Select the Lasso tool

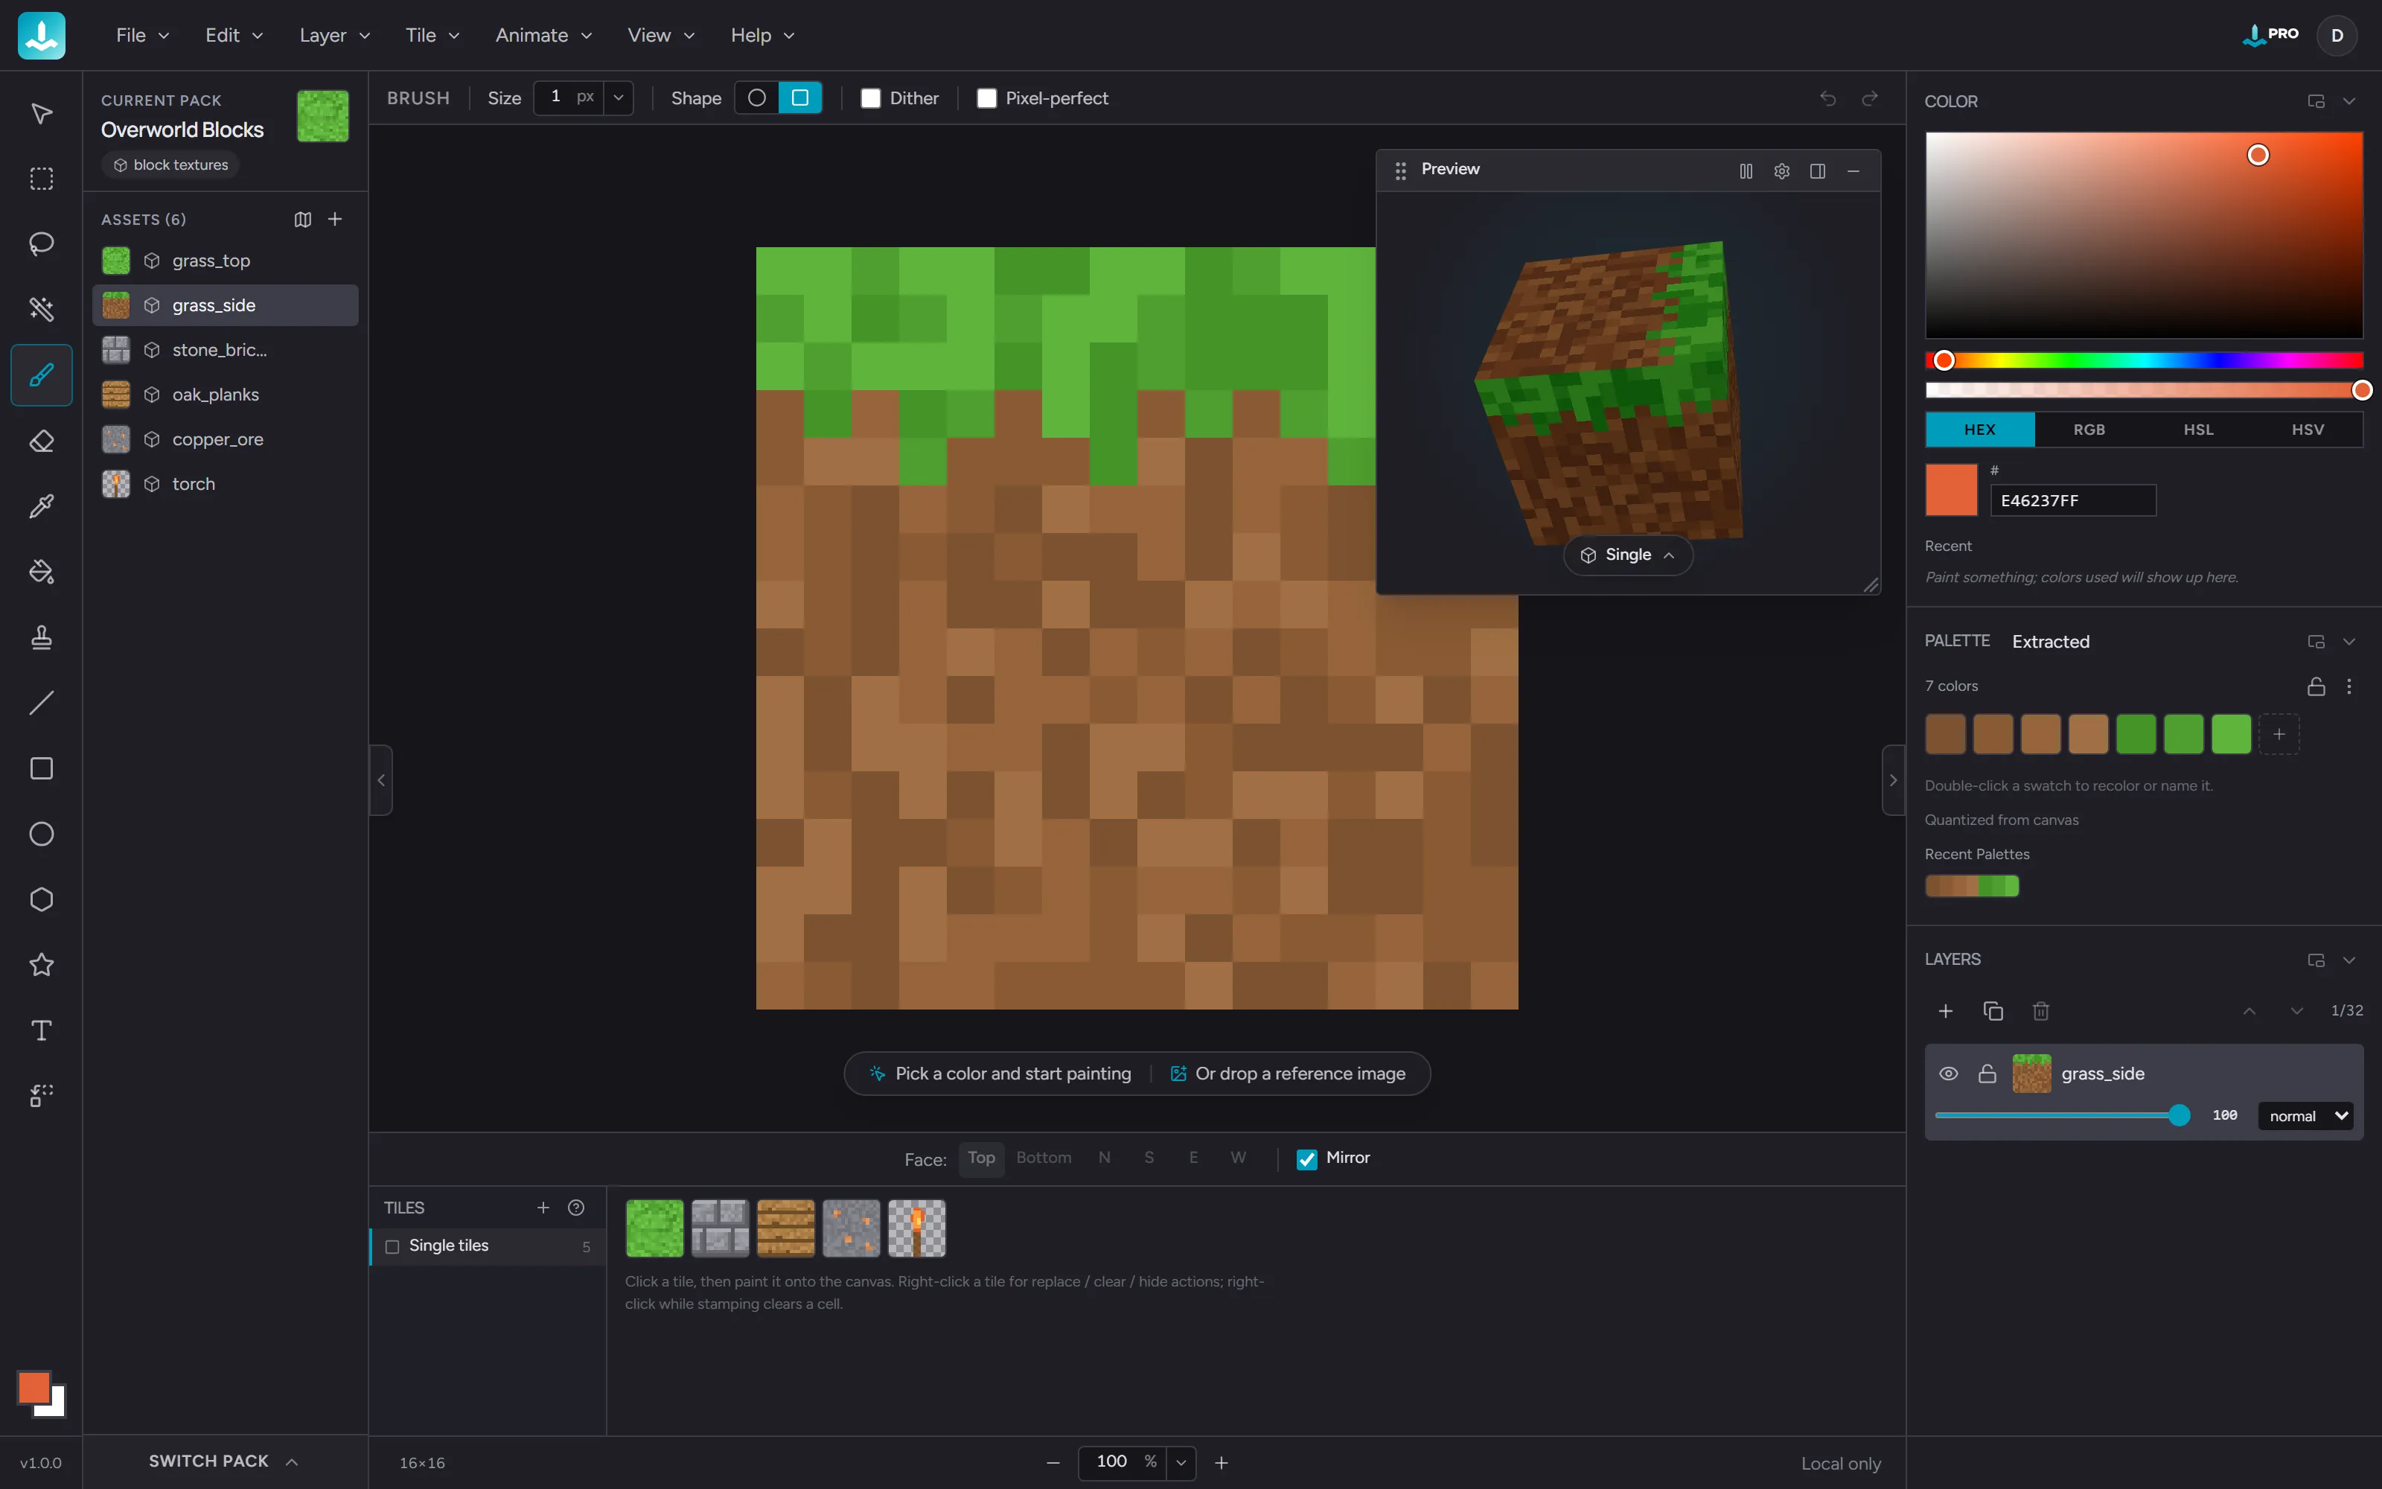pos(42,243)
